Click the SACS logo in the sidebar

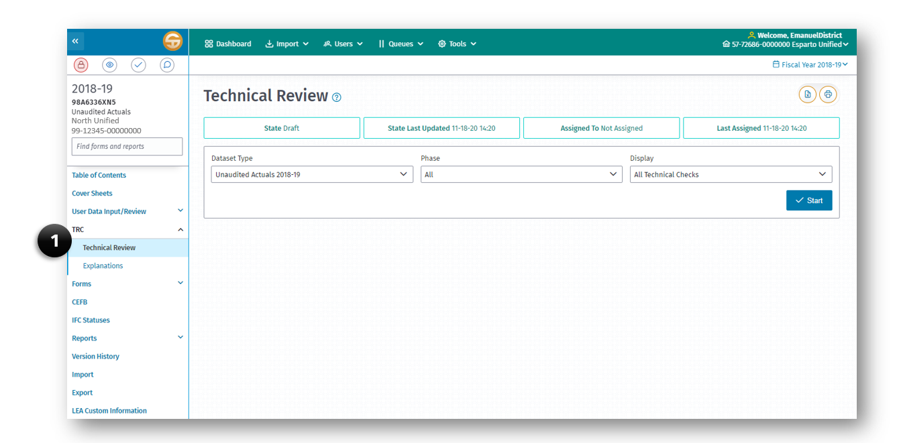point(172,41)
